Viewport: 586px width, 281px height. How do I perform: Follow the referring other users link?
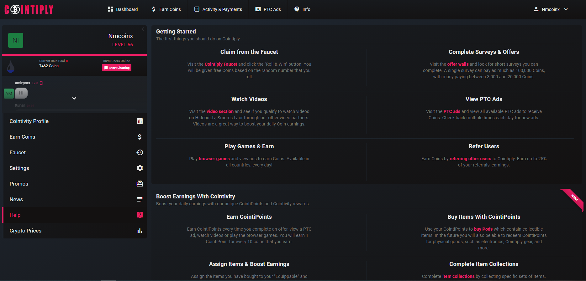tap(470, 159)
